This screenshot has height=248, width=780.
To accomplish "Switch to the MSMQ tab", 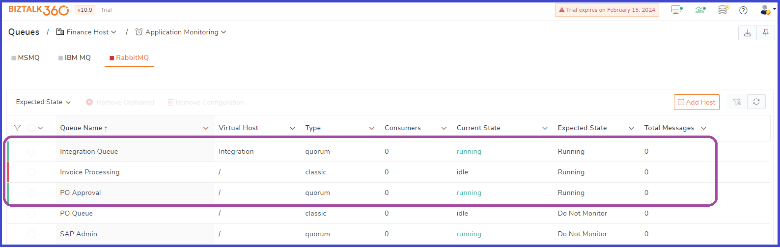I will (x=26, y=58).
